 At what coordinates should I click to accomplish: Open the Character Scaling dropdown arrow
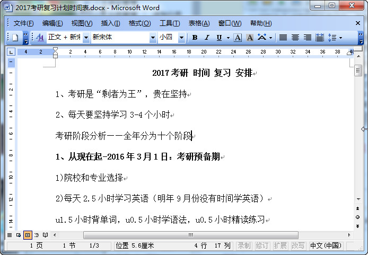pos(270,38)
